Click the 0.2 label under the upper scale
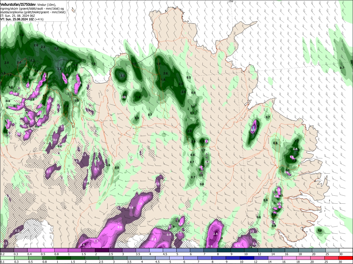 click(x=2, y=254)
